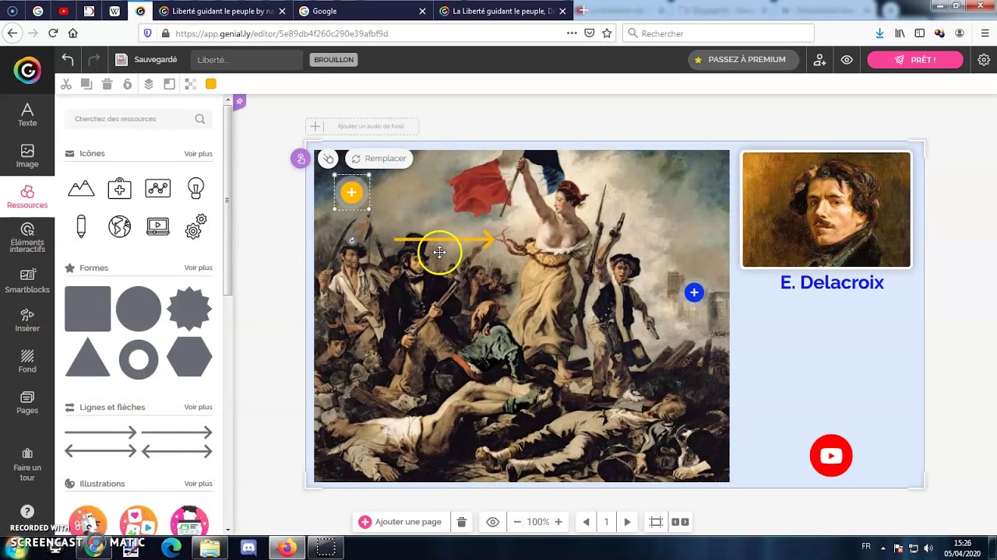Open the Texte sidebar panel
997x560 pixels.
[x=27, y=114]
